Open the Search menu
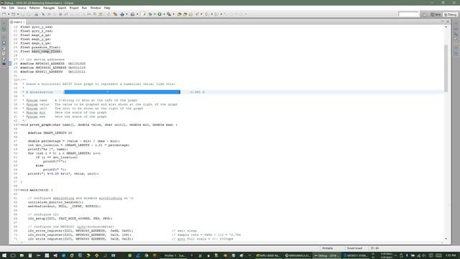Screen dimensions: 460x259 62,8
